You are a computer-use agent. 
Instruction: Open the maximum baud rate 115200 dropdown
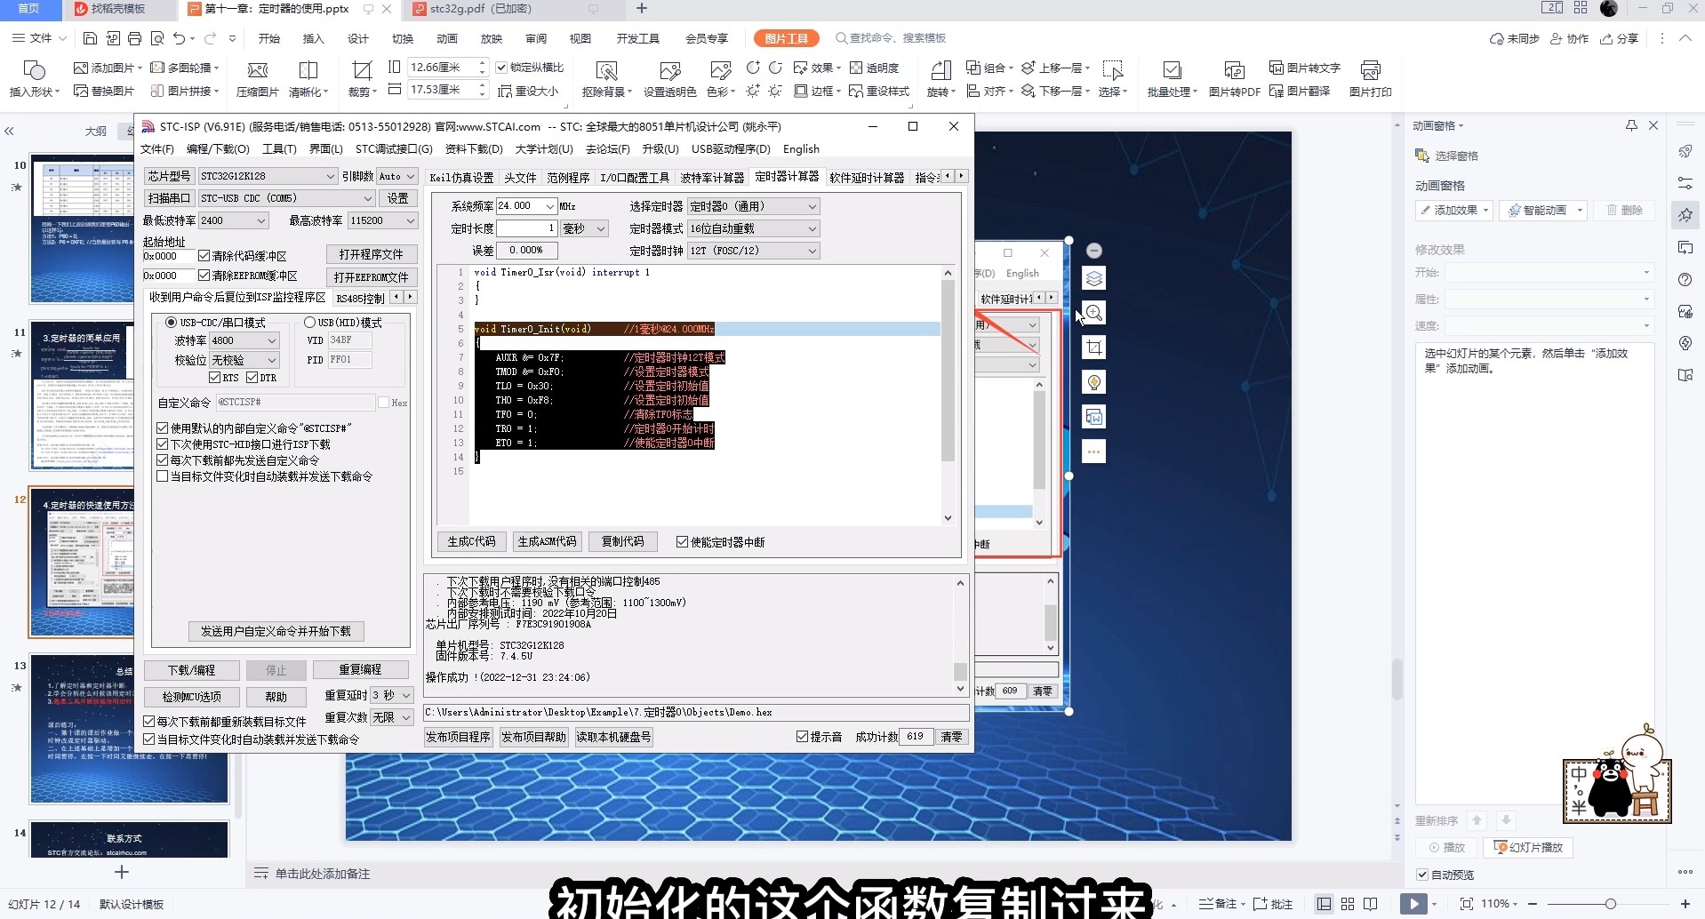(382, 220)
